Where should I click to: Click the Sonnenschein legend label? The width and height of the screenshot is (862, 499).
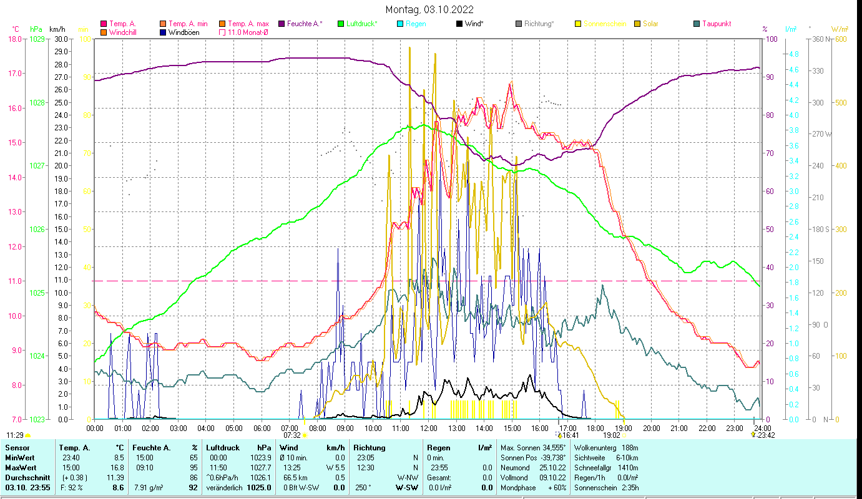tap(604, 24)
